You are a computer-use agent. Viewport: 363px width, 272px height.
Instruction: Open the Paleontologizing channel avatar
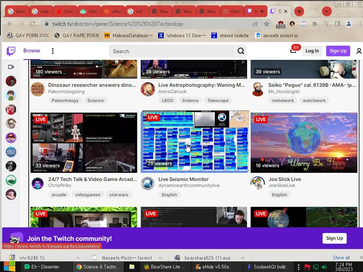[38, 89]
